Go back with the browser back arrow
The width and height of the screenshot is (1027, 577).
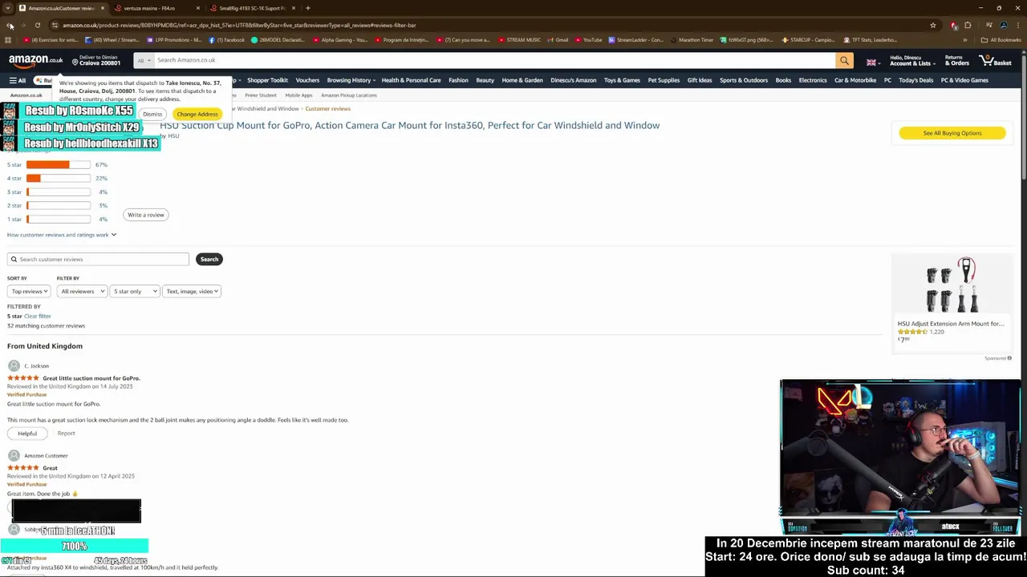pos(10,26)
